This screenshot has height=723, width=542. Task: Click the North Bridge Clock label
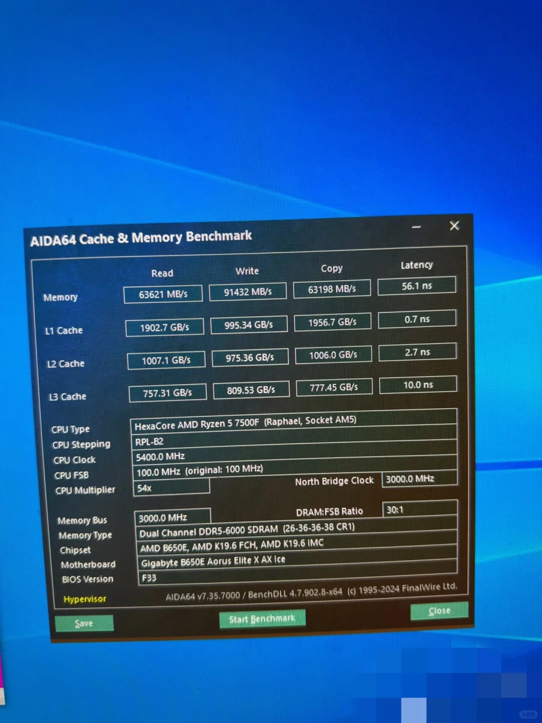tap(334, 481)
